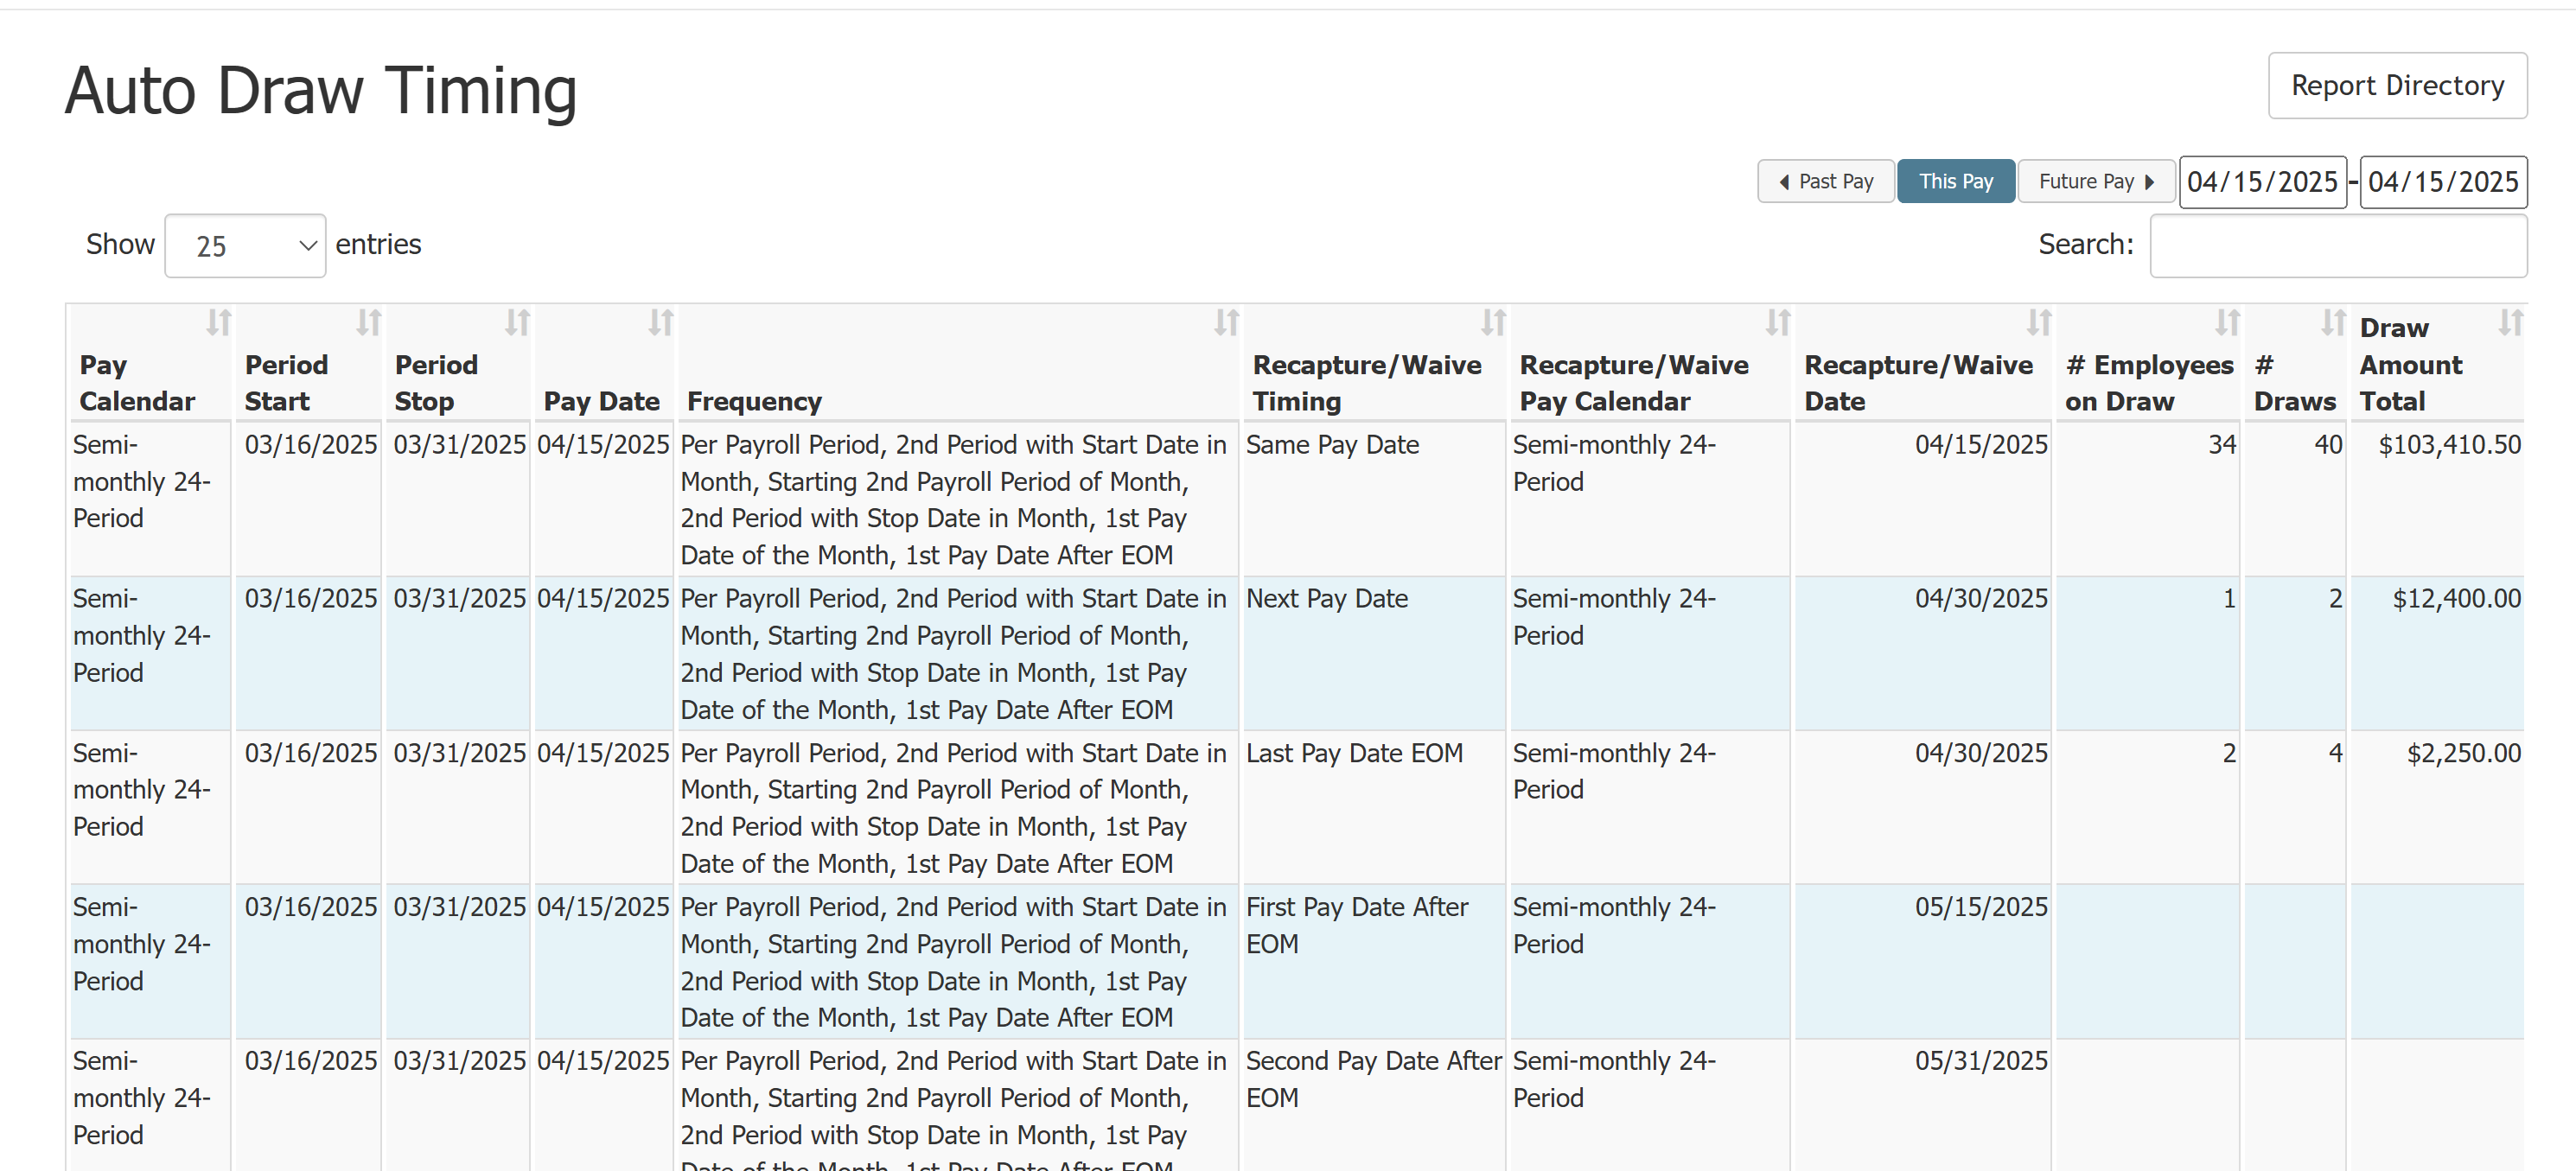Click the end date field 04/15/2025
This screenshot has width=2576, height=1171.
(2444, 182)
